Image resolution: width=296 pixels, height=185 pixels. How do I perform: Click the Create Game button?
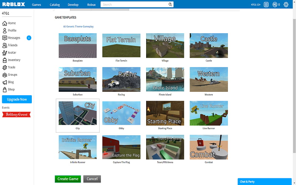point(68,179)
